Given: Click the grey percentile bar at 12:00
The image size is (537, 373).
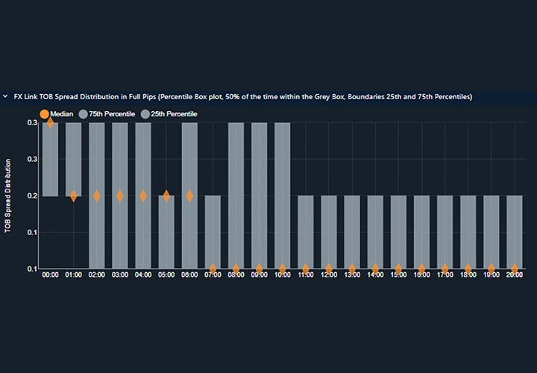Looking at the screenshot, I should click(x=329, y=231).
